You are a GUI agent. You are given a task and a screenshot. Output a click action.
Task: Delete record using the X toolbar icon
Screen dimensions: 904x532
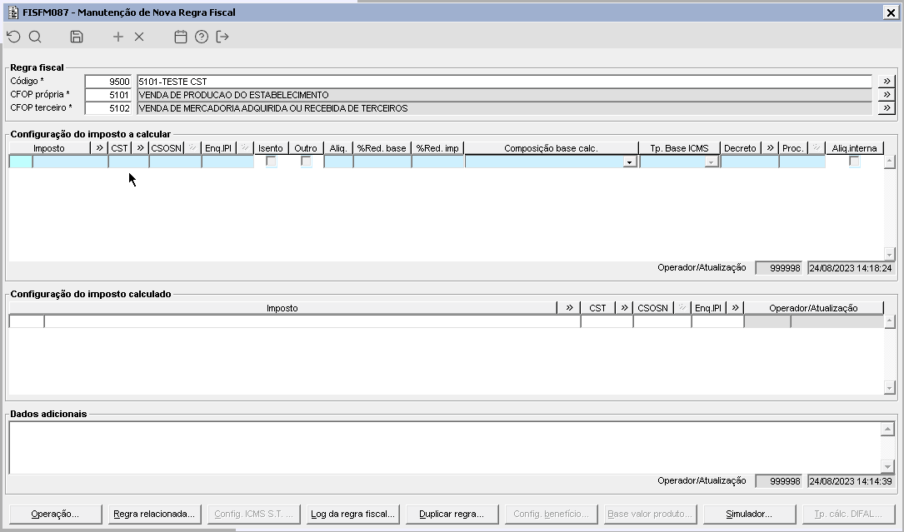[x=139, y=37]
